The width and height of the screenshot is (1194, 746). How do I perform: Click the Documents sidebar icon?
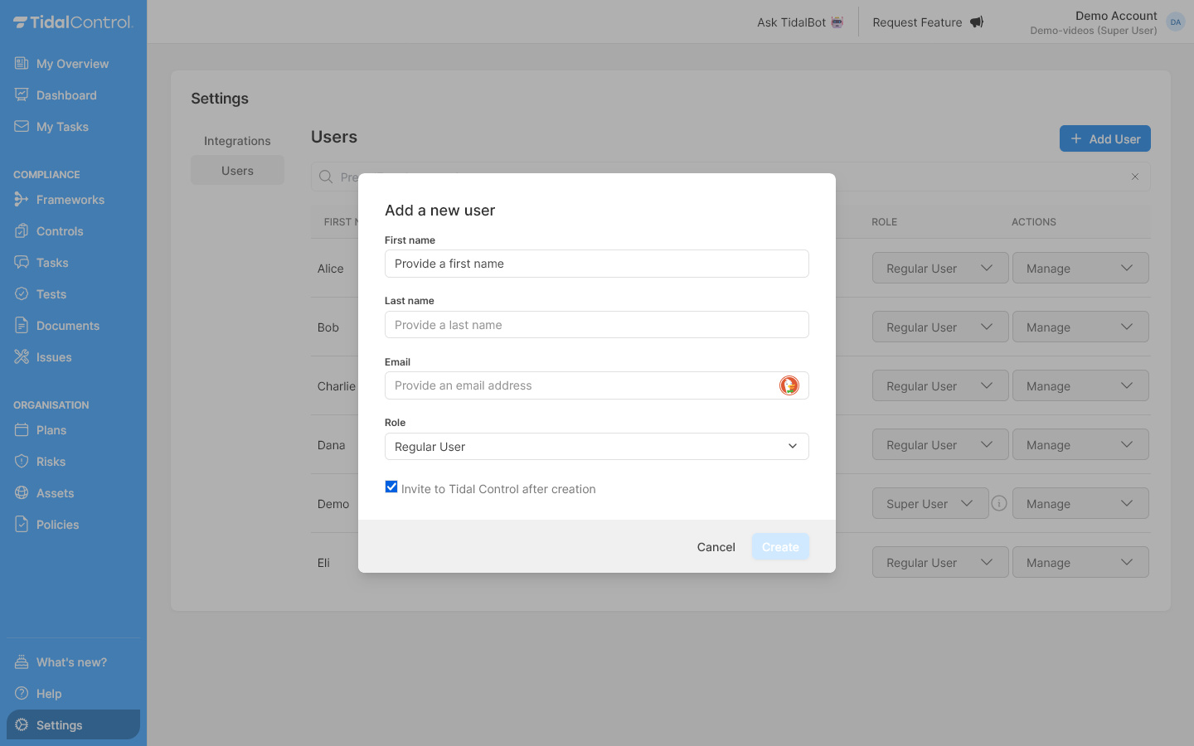(x=21, y=325)
